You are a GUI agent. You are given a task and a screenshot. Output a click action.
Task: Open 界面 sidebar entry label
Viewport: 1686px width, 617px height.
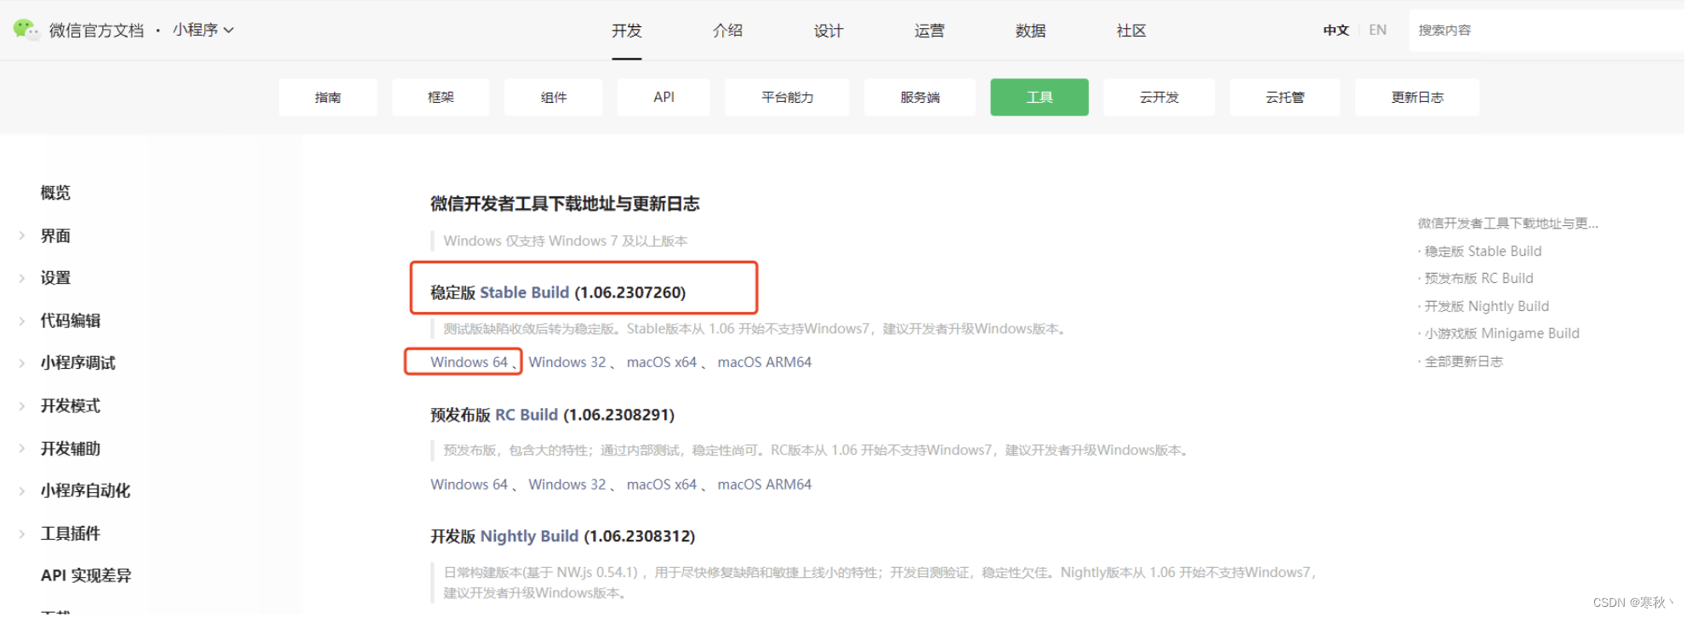coord(55,235)
